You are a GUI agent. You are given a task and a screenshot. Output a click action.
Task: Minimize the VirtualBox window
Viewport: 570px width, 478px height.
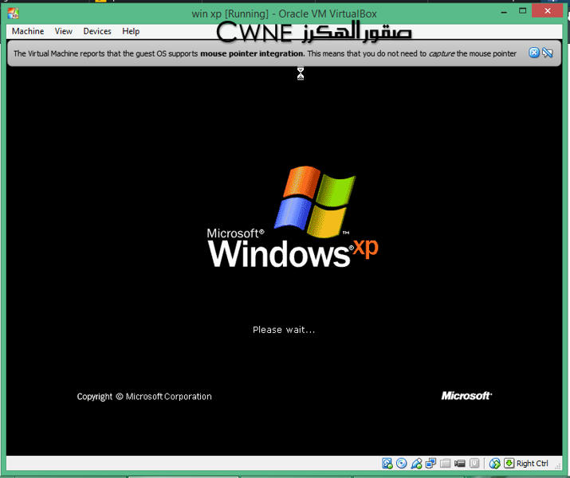click(504, 12)
